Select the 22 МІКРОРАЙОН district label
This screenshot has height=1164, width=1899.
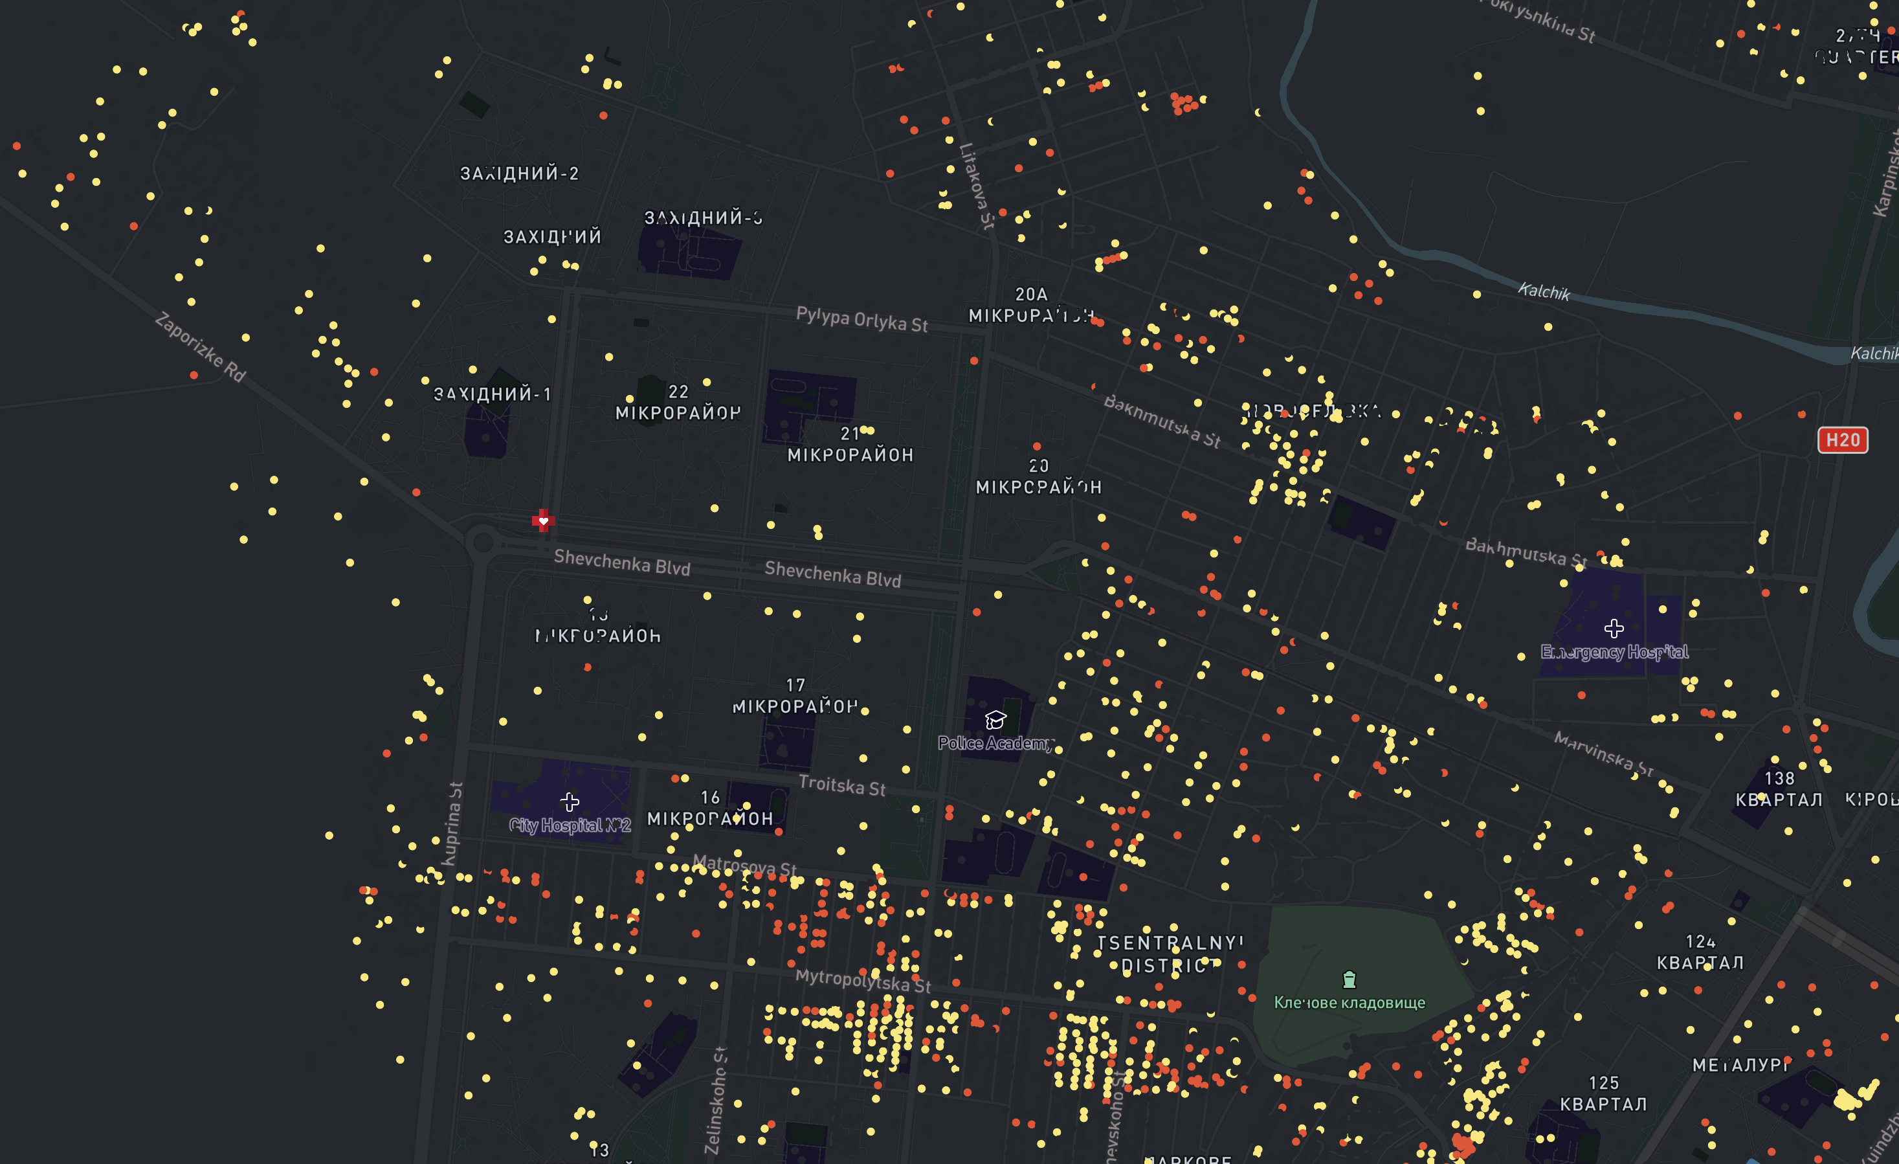[678, 403]
